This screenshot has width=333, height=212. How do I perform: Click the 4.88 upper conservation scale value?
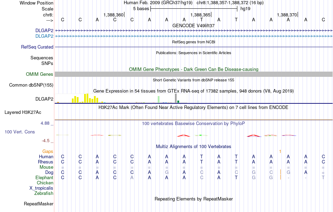(x=45, y=123)
